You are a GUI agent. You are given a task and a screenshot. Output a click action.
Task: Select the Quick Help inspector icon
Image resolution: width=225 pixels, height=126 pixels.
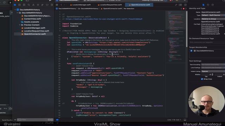[212, 5]
